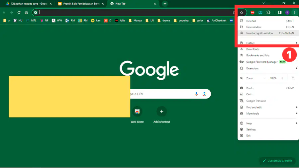Viewport: 299px width, 168px height.
Task: Open Settings from the Chrome menu
Action: [x=268, y=129]
